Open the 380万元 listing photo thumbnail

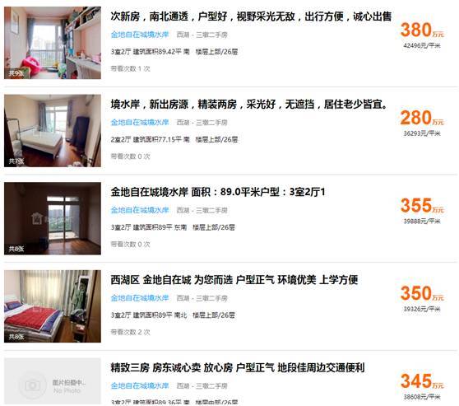coord(53,43)
